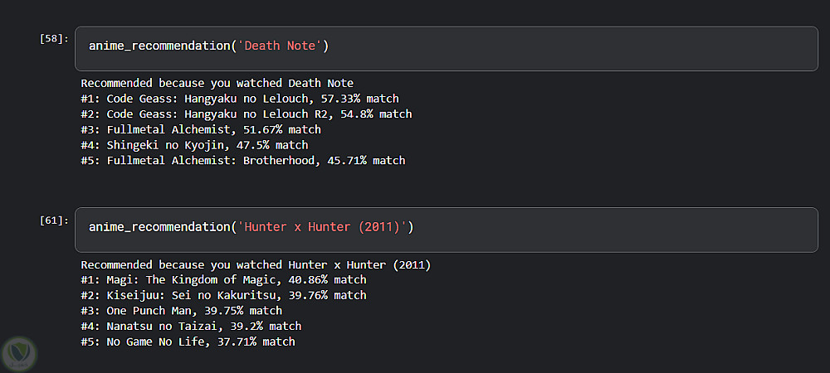Select the cell prompt number [61]
This screenshot has height=373, width=830.
(x=53, y=220)
